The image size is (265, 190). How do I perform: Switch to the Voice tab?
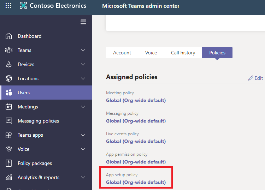click(151, 53)
